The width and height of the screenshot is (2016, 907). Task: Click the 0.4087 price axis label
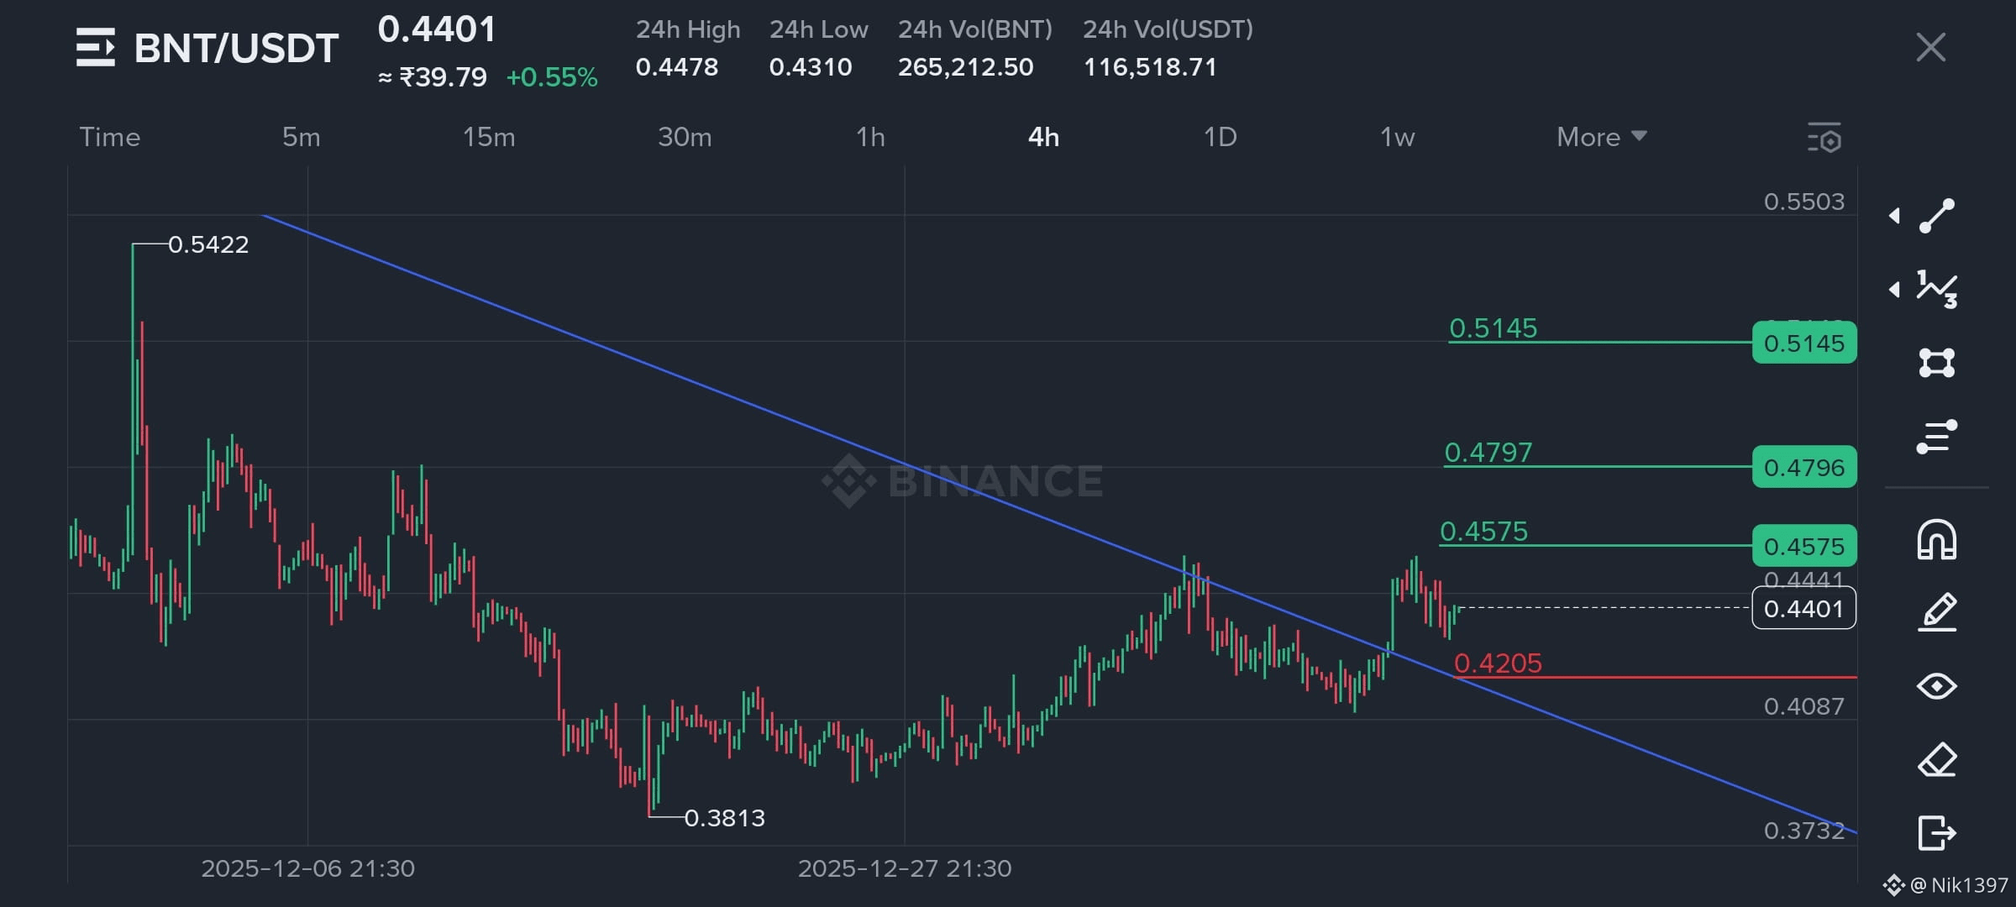point(1804,706)
